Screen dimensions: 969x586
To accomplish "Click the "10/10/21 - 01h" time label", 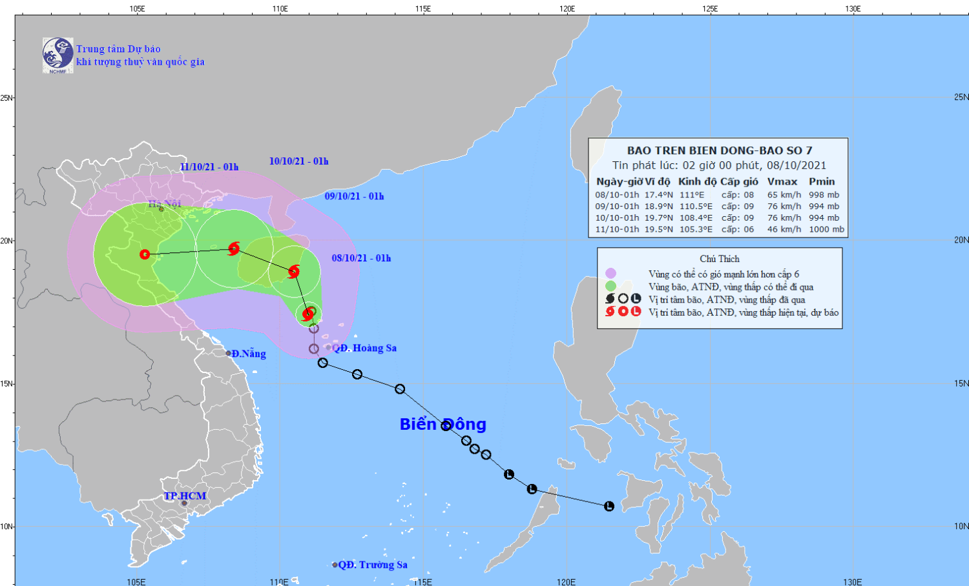I will pyautogui.click(x=298, y=161).
